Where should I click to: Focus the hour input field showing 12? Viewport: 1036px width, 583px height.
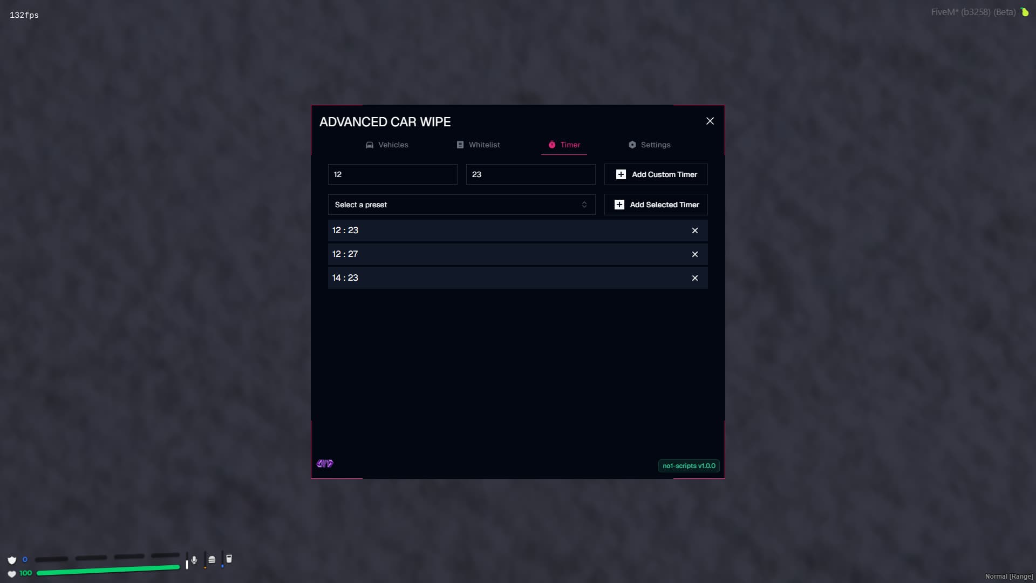[x=392, y=174]
